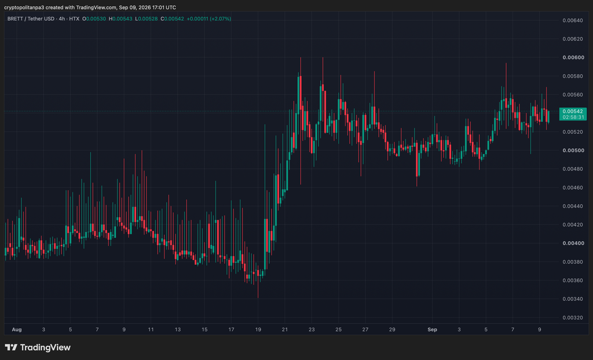Click the 0.00500 price axis label

pyautogui.click(x=573, y=150)
